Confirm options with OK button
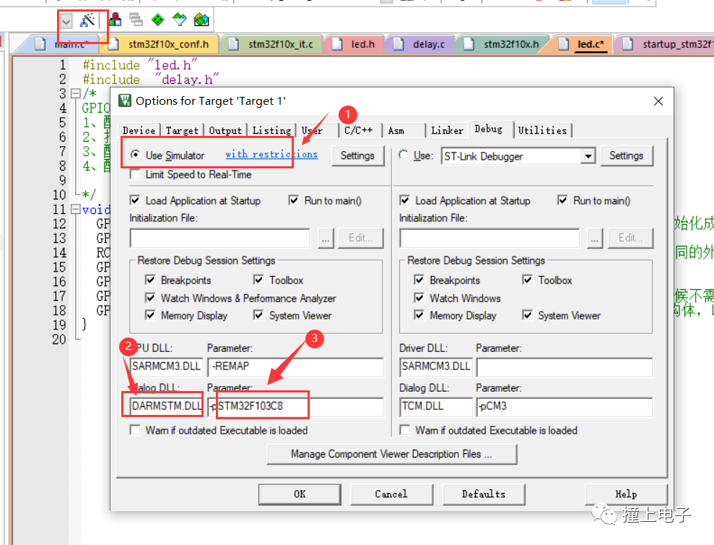 click(x=300, y=494)
